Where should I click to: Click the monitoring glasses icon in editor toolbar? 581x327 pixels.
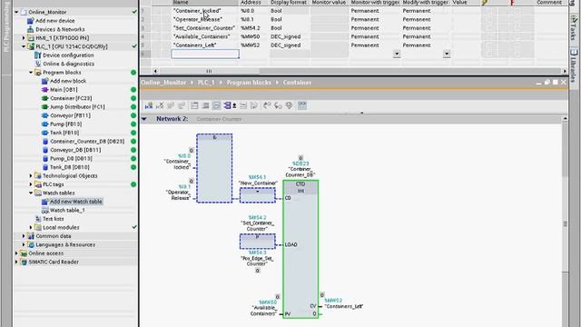(x=302, y=105)
